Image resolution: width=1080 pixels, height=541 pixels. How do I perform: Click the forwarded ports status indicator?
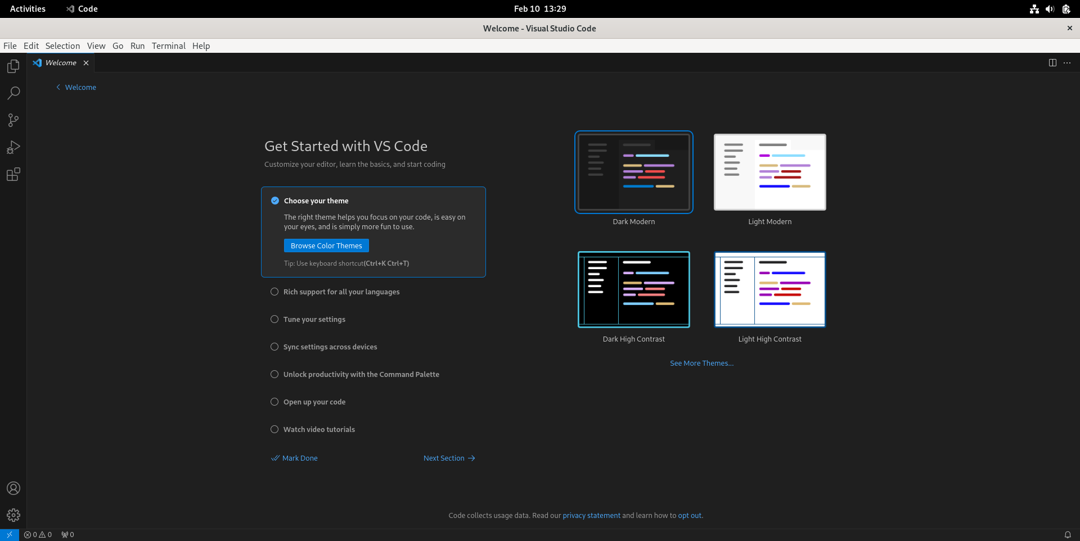pos(67,535)
